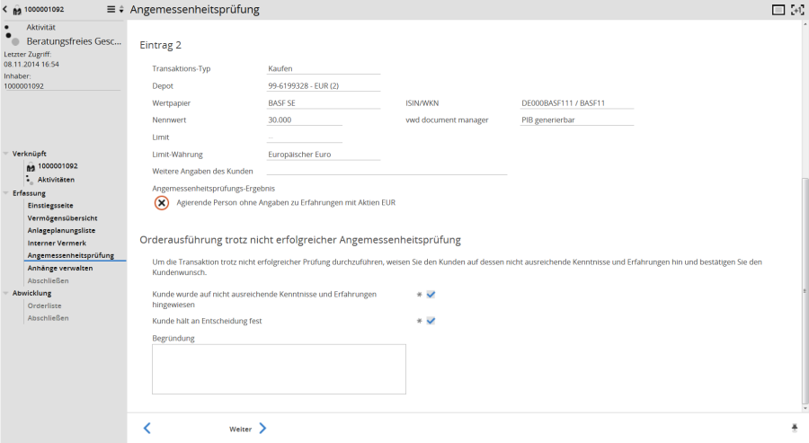Image resolution: width=809 pixels, height=443 pixels.
Task: Collapse the Abwicklung tree section
Action: point(7,293)
